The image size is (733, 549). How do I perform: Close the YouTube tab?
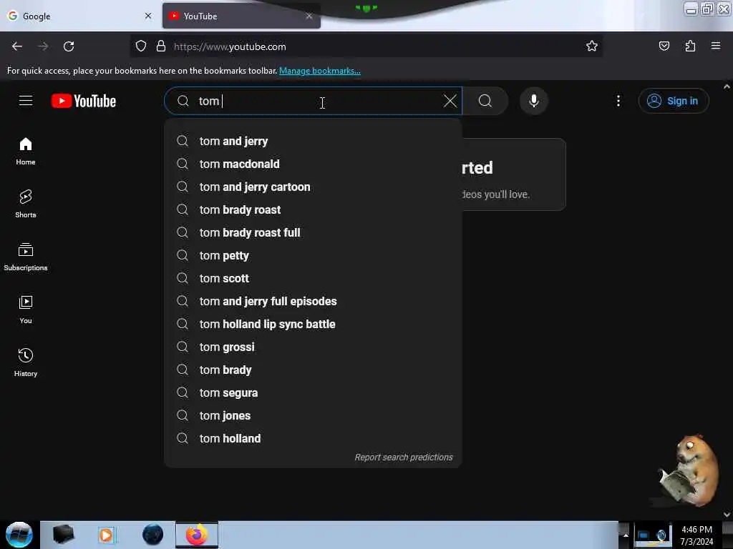309,16
